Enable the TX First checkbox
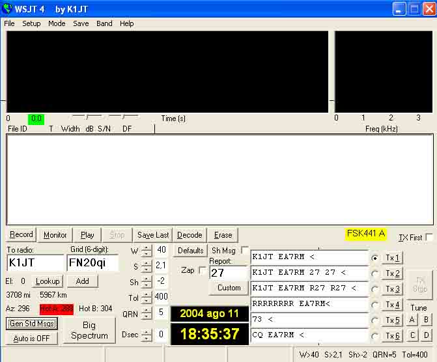This screenshot has width=437, height=362. pos(429,237)
